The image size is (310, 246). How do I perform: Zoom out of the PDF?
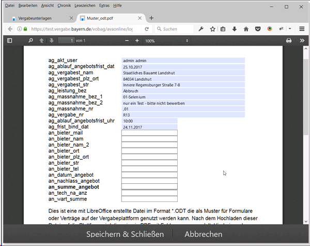tap(123, 40)
